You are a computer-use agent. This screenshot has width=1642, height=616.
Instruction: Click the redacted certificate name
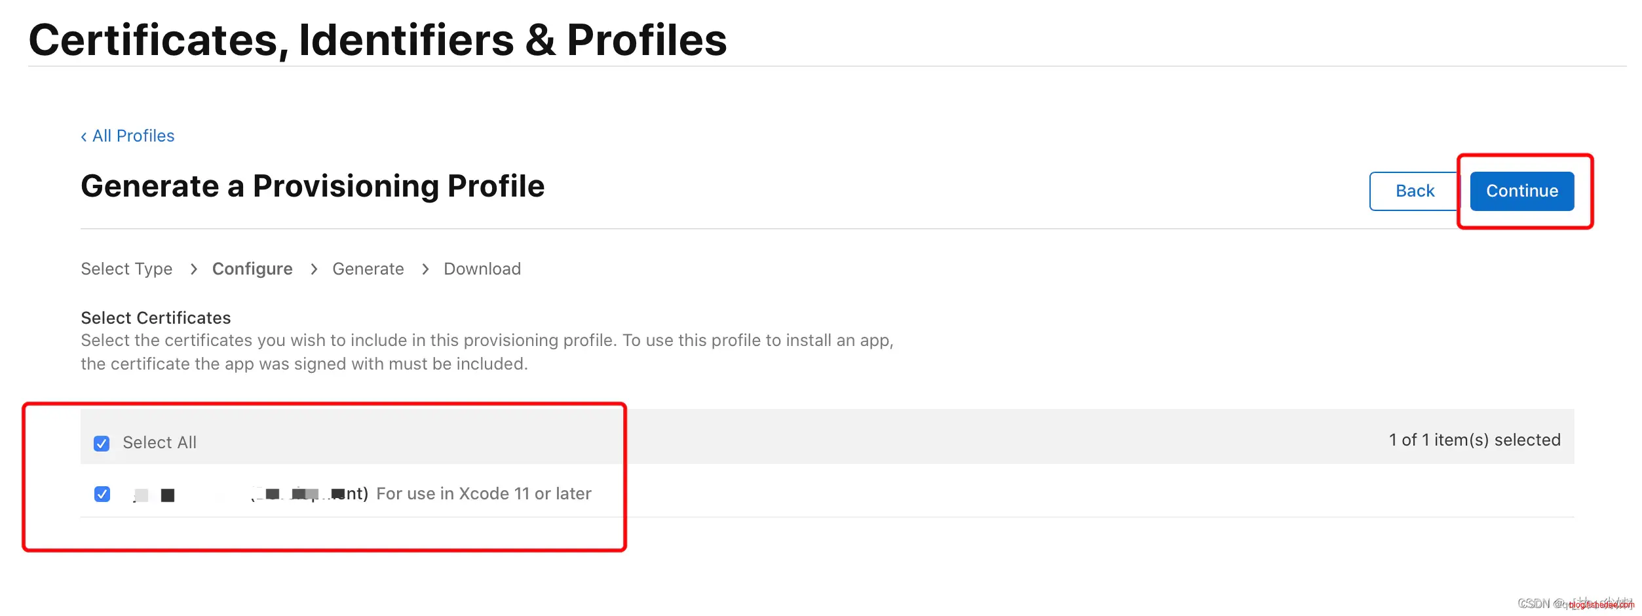[x=249, y=494]
